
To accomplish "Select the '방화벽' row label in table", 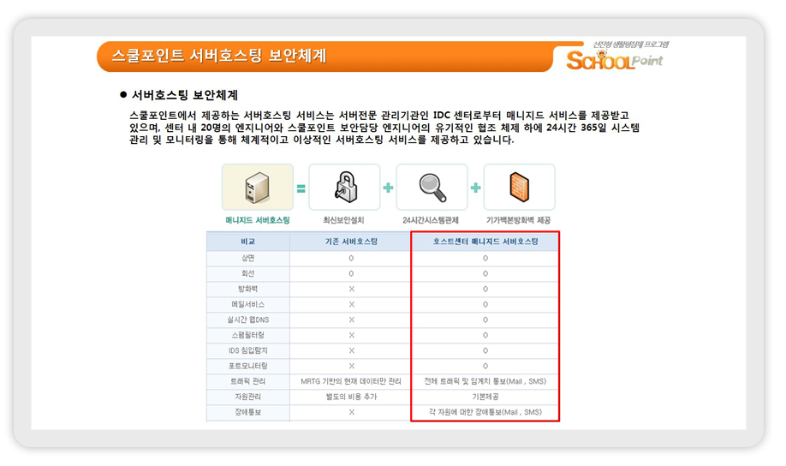I will point(248,289).
